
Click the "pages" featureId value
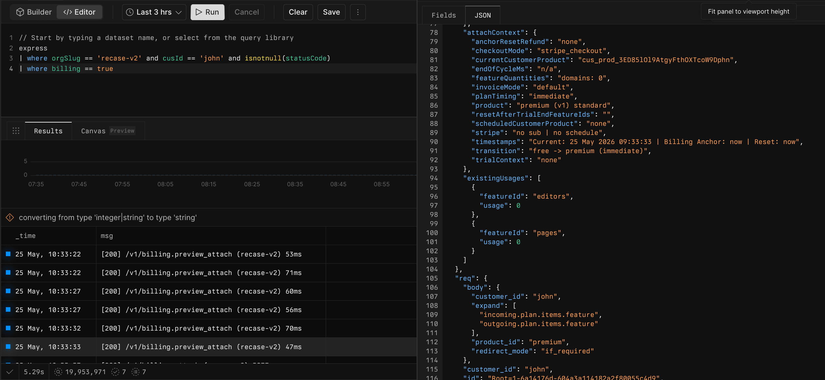click(547, 233)
